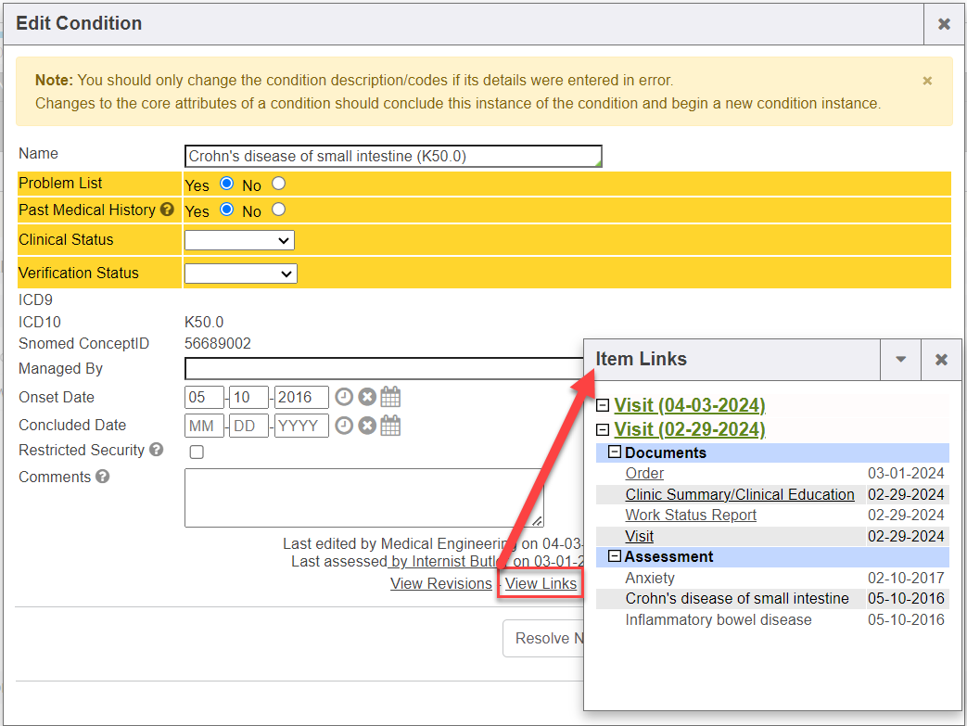Collapse the Visit (02-29-2024) tree node
The height and width of the screenshot is (726, 967).
pos(603,429)
